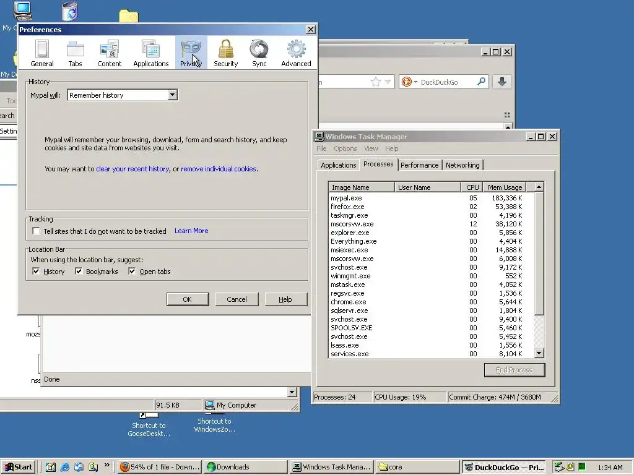The height and width of the screenshot is (475, 634).
Task: Open Task Manager Help menu
Action: 391,148
